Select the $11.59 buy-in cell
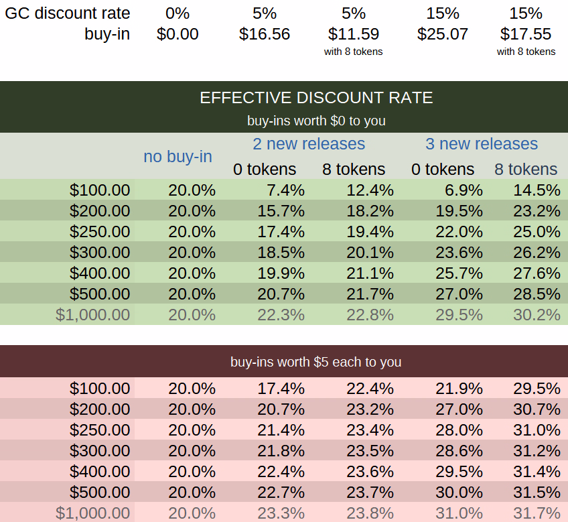This screenshot has height=522, width=568. point(354,34)
